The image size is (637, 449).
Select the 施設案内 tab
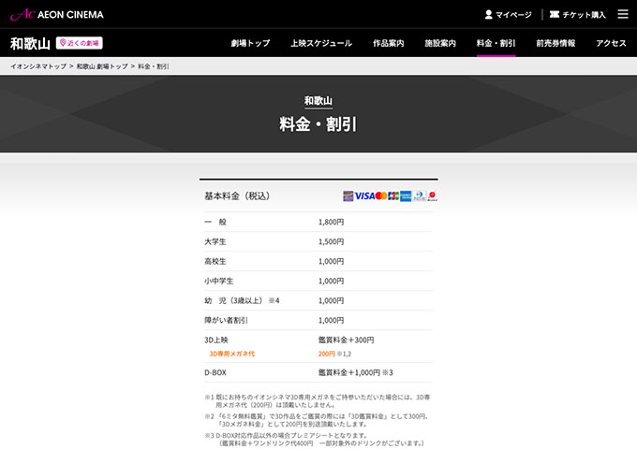coord(440,43)
